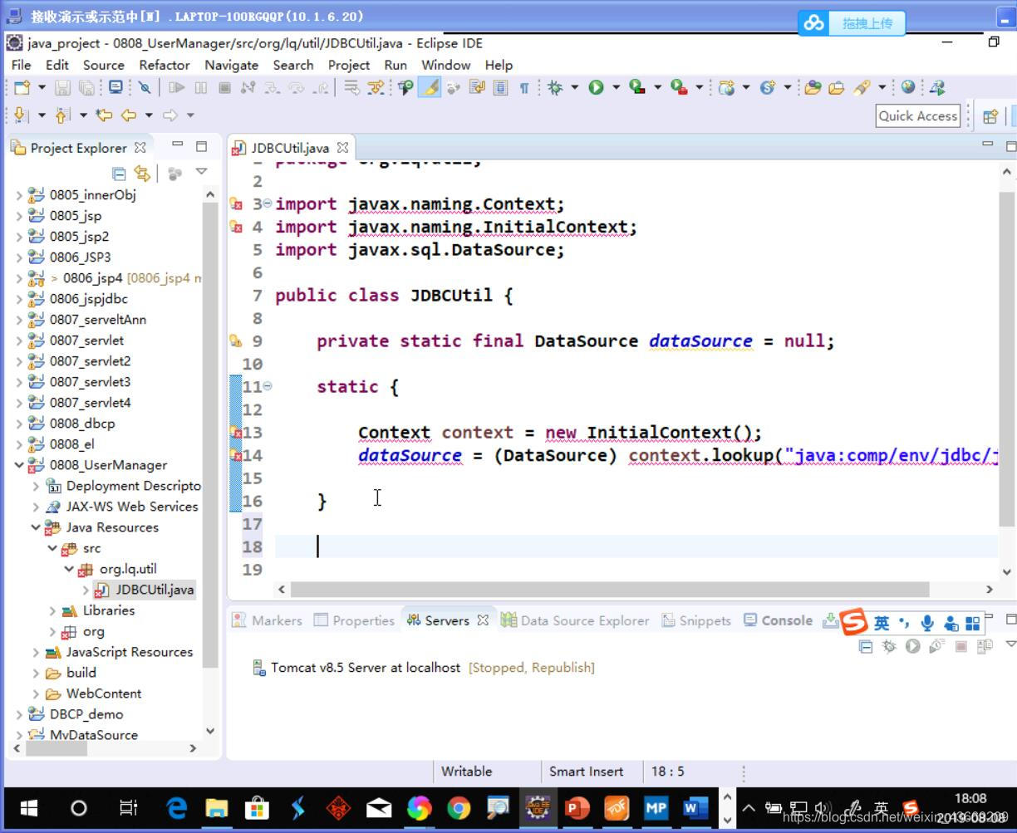Open the New wizard dropdown arrow
Image resolution: width=1017 pixels, height=833 pixels.
click(41, 87)
